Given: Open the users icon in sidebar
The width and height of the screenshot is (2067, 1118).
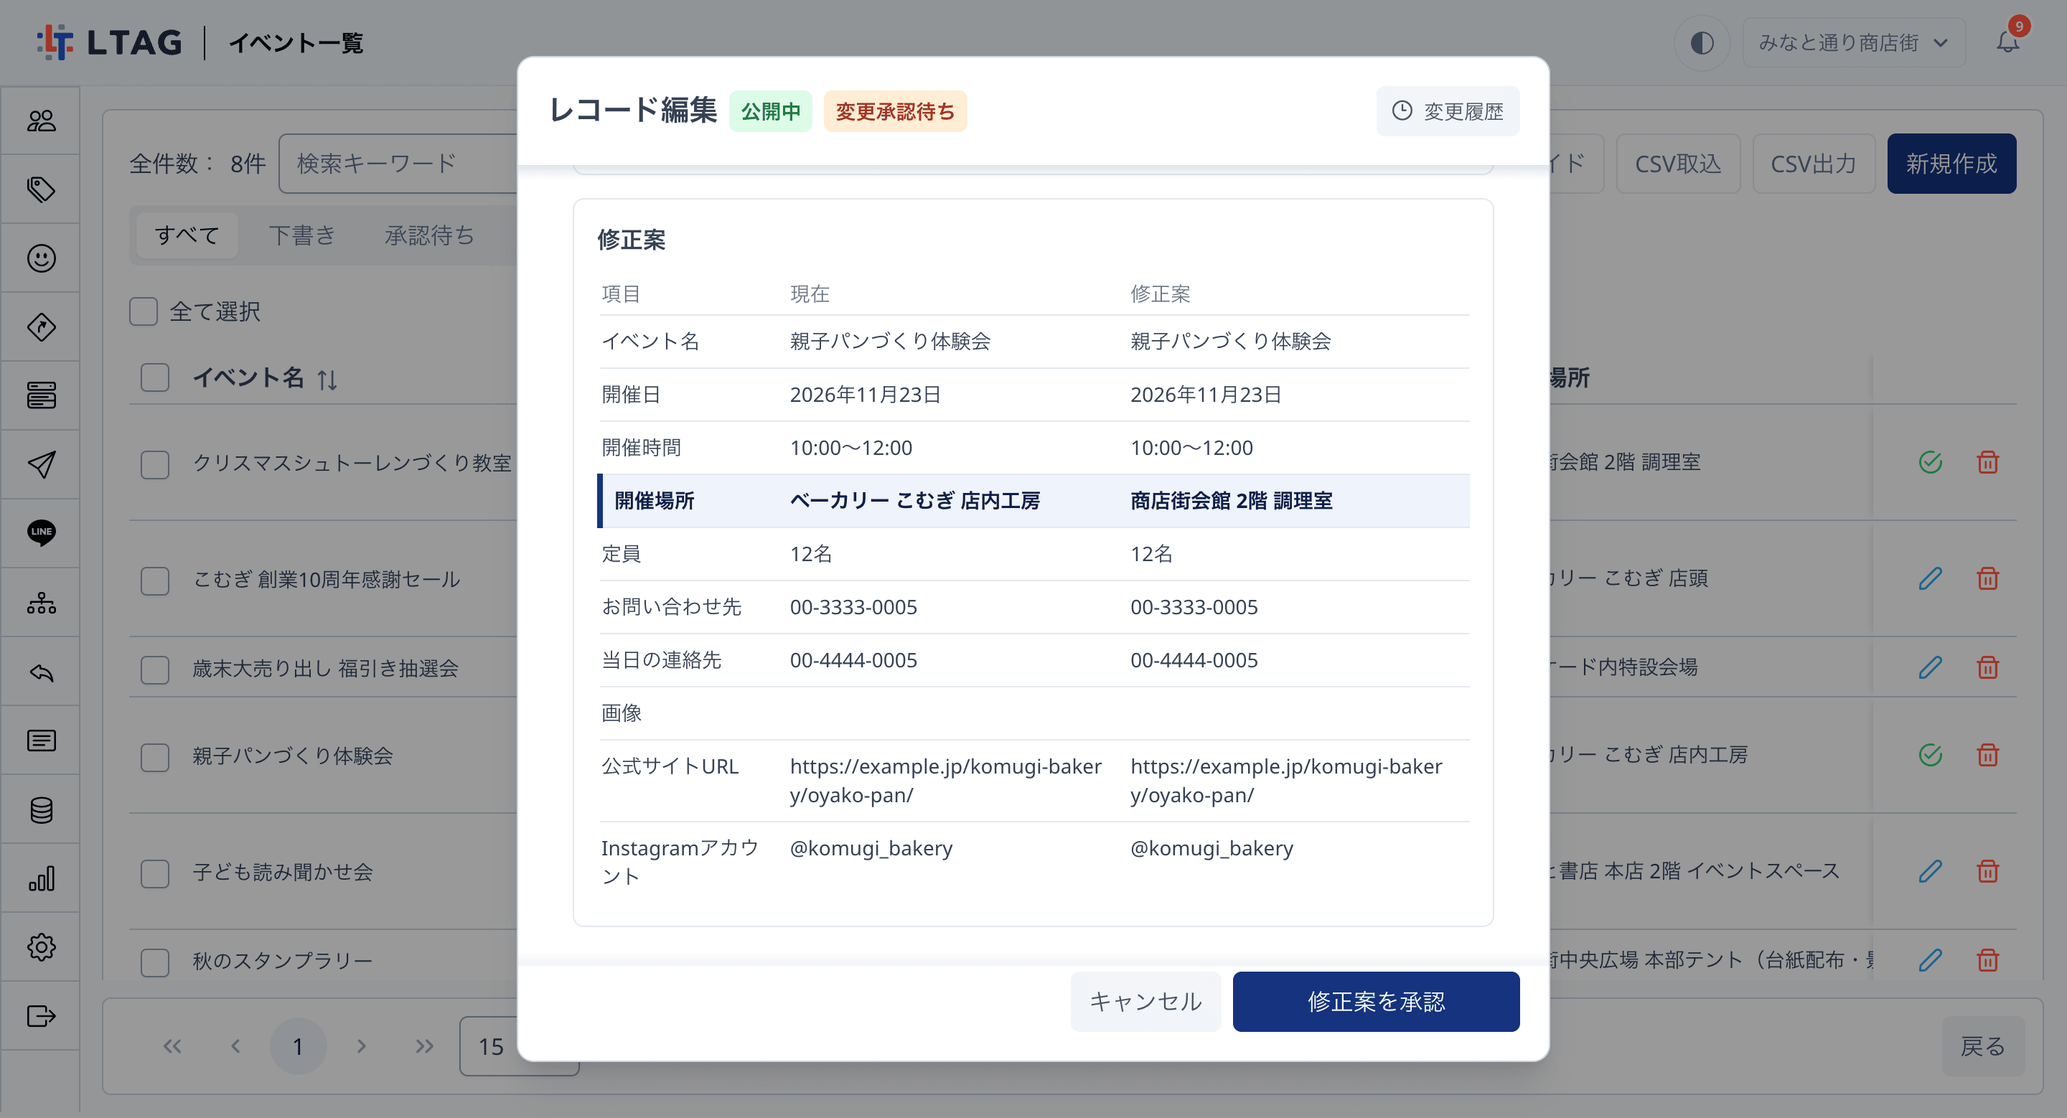Looking at the screenshot, I should [41, 121].
